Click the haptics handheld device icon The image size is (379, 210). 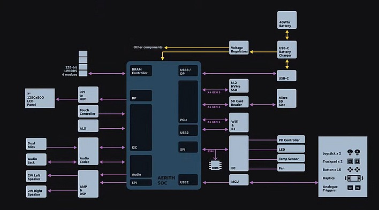[354, 178]
